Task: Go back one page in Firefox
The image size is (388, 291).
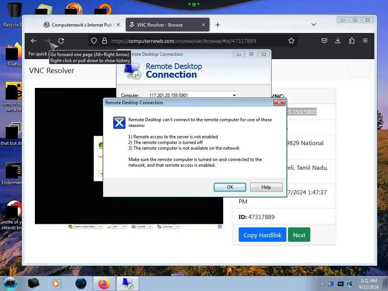Action: [34, 41]
